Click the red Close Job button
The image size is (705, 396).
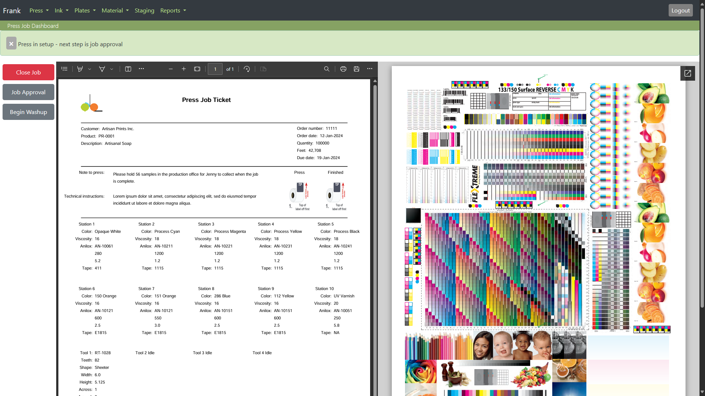point(28,72)
